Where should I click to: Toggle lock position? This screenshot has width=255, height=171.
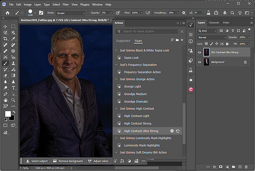[x=217, y=44]
